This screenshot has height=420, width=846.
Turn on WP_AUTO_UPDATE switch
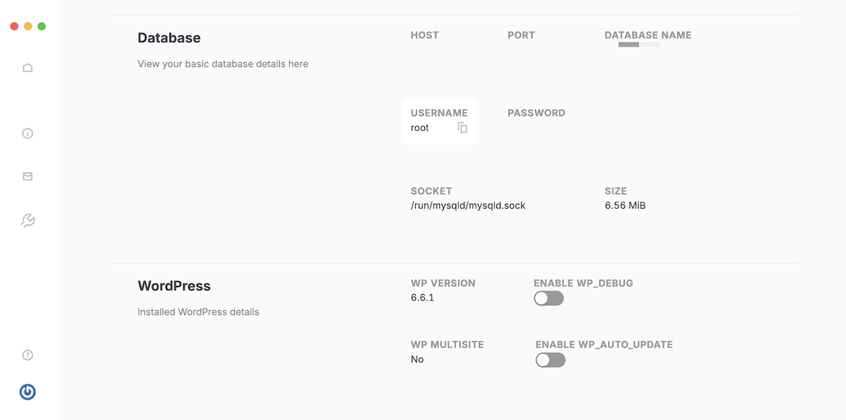550,359
